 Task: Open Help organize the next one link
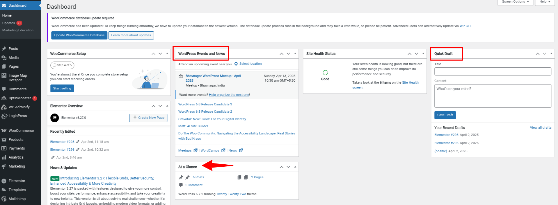(x=229, y=95)
